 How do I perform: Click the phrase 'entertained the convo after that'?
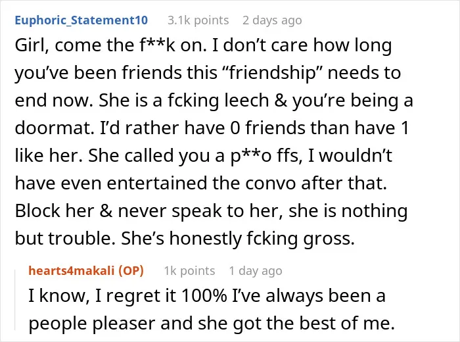tap(247, 183)
